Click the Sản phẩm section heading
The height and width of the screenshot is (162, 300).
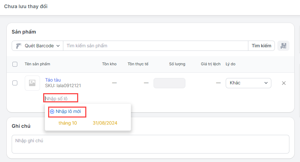pyautogui.click(x=24, y=32)
